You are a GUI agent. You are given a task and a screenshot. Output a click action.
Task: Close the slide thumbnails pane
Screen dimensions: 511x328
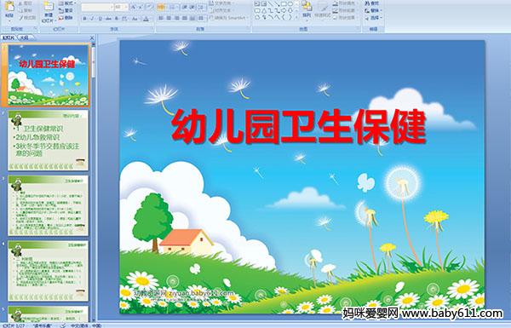[92, 38]
